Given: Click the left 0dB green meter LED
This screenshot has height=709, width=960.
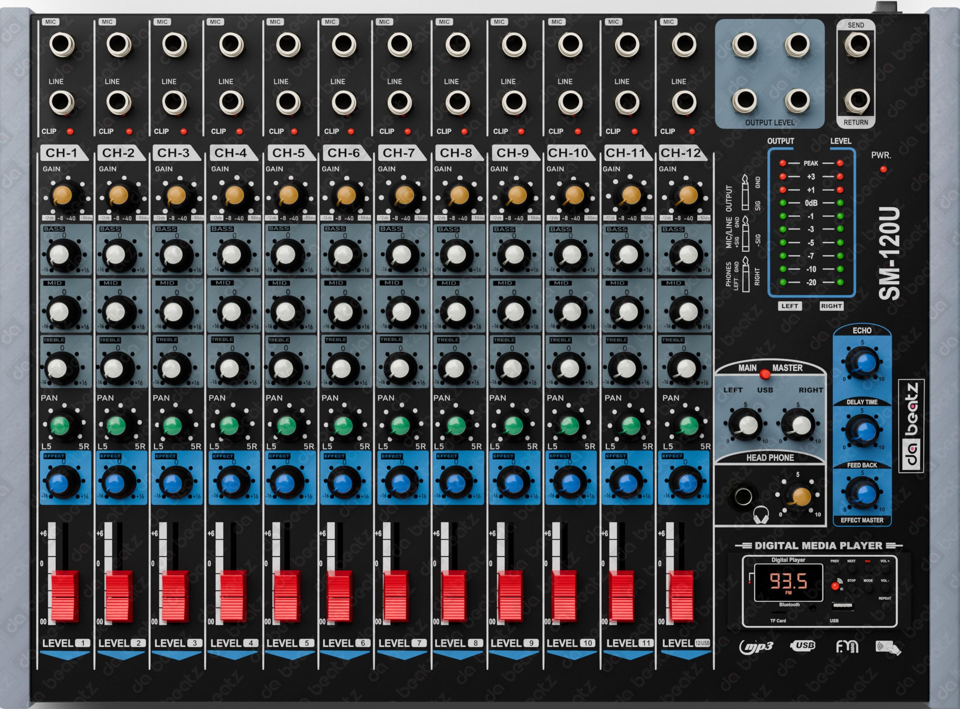Looking at the screenshot, I should pos(783,203).
